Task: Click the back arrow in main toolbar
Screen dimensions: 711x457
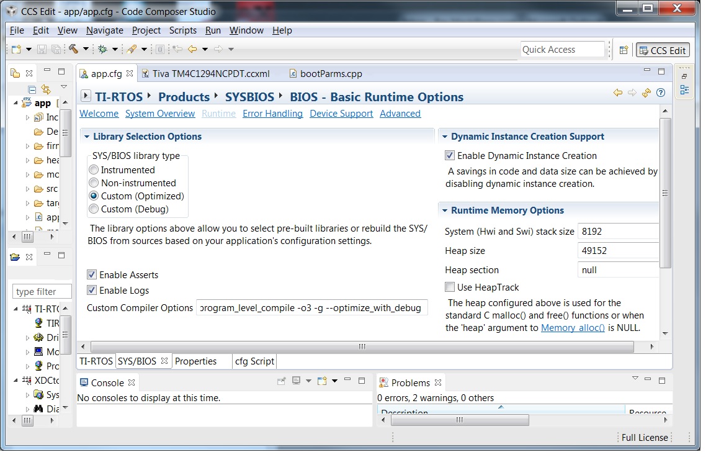Action: coord(193,49)
